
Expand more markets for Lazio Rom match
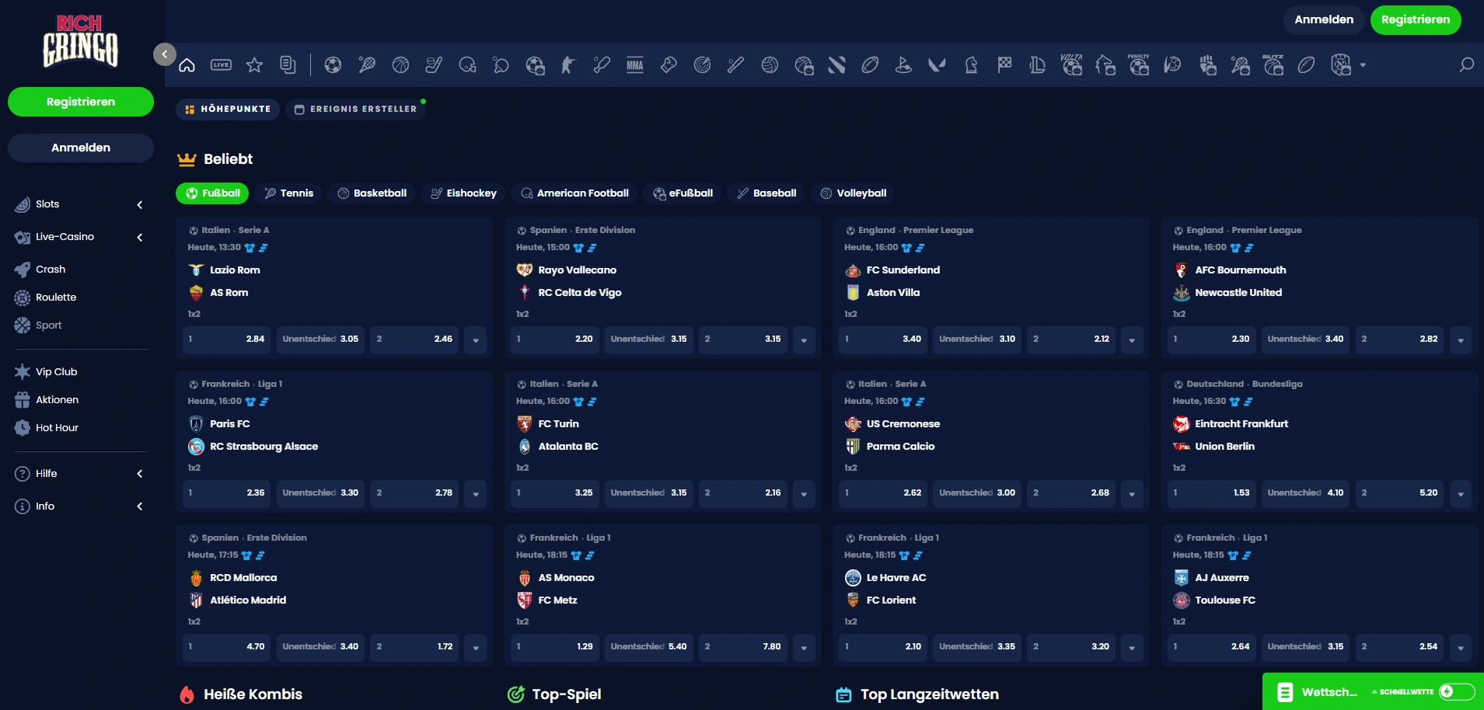pos(475,339)
